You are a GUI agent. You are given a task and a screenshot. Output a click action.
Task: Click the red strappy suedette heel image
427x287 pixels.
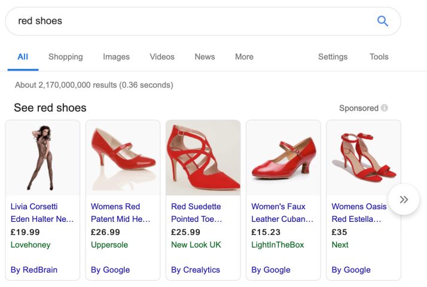point(203,158)
